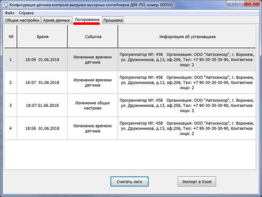Click Изменение времени датчика event in row 1

click(x=93, y=60)
